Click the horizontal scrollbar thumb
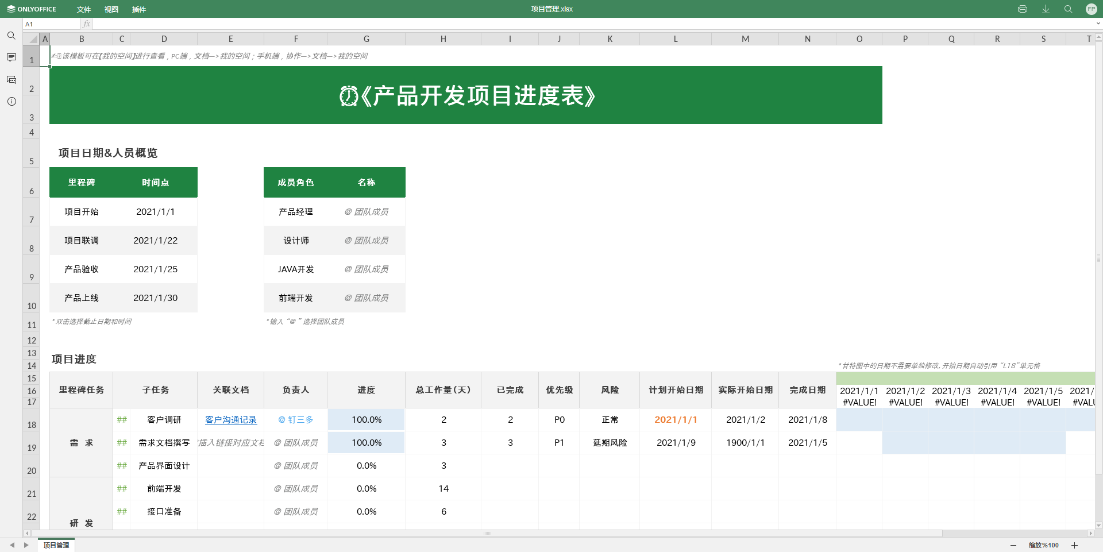The height and width of the screenshot is (552, 1103). click(x=487, y=533)
